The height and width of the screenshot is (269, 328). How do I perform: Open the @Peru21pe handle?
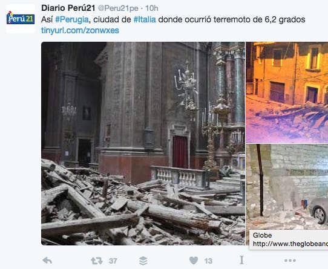[118, 8]
